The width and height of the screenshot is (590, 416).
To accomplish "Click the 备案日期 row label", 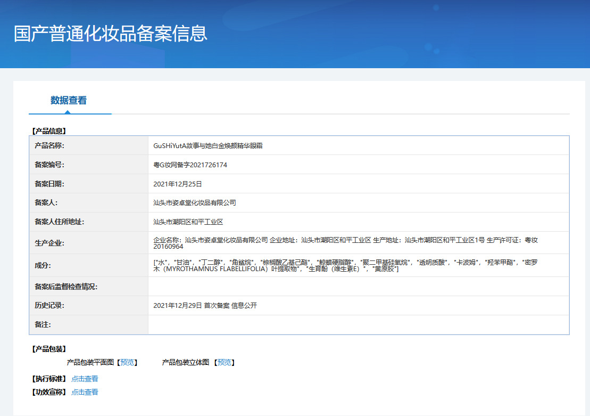I will click(x=49, y=184).
